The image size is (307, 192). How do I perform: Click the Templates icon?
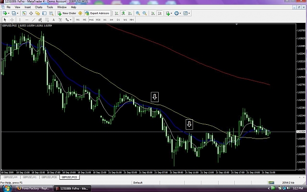[185, 13]
